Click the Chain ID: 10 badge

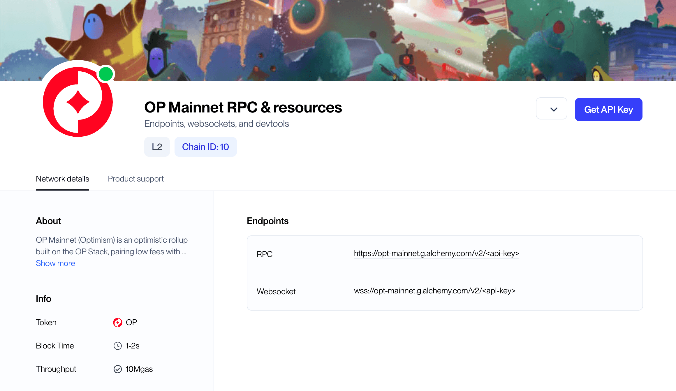click(x=205, y=147)
